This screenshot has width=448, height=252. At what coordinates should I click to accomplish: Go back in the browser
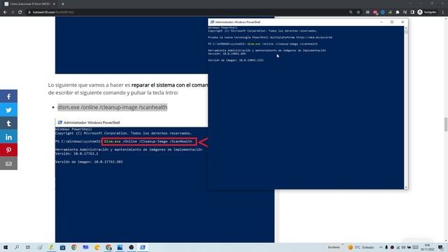tap(5, 13)
